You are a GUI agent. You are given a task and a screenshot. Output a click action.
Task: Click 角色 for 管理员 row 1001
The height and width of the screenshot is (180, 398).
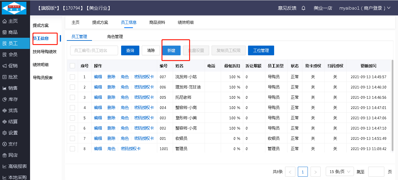pos(111,149)
